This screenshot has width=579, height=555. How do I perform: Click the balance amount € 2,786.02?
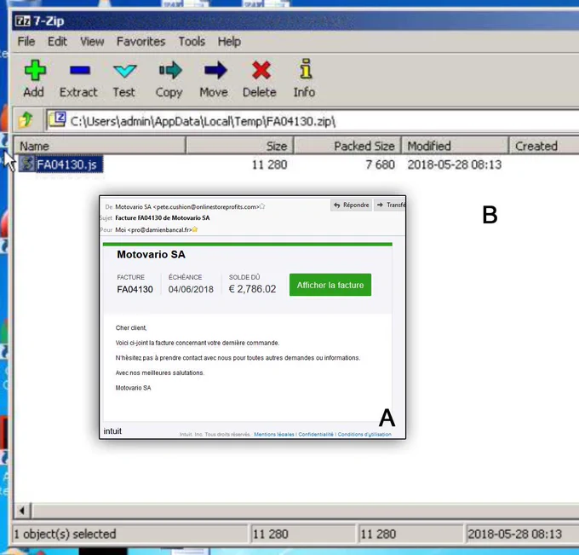[252, 289]
